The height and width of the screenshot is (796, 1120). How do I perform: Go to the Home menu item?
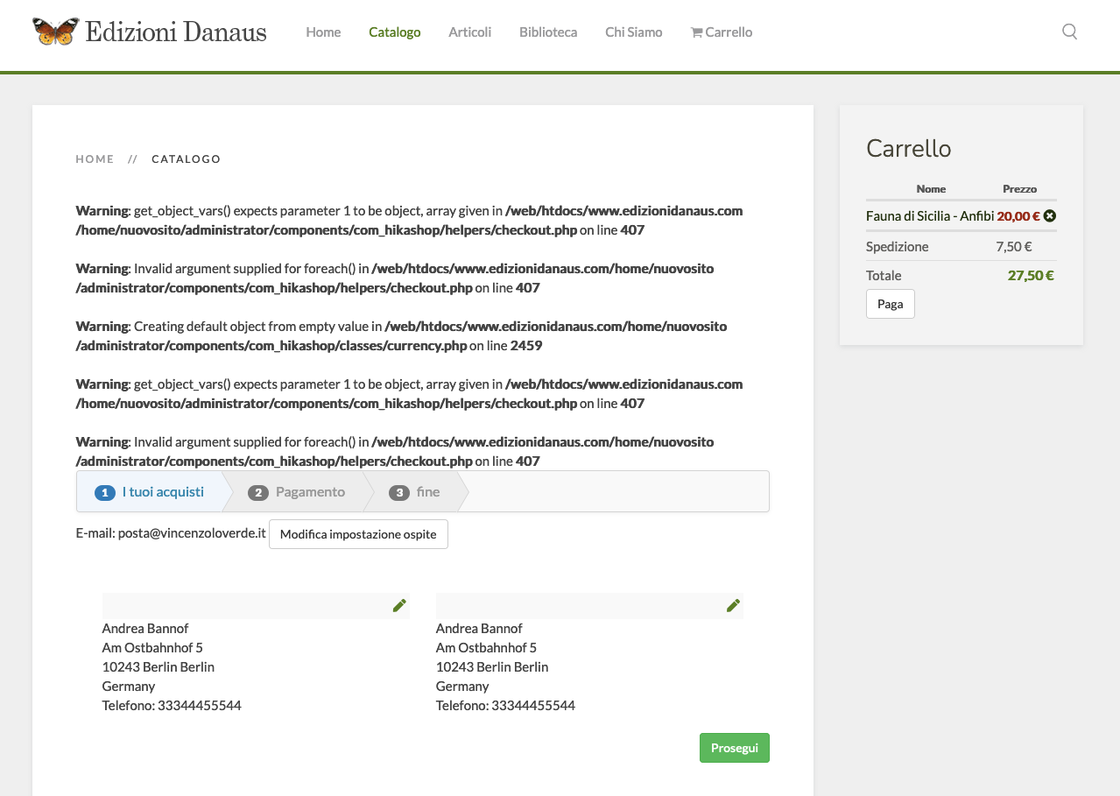coord(323,32)
